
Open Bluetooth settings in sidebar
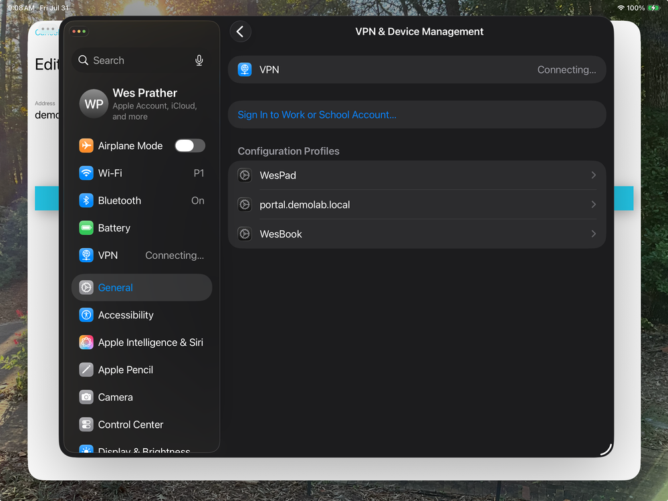142,200
